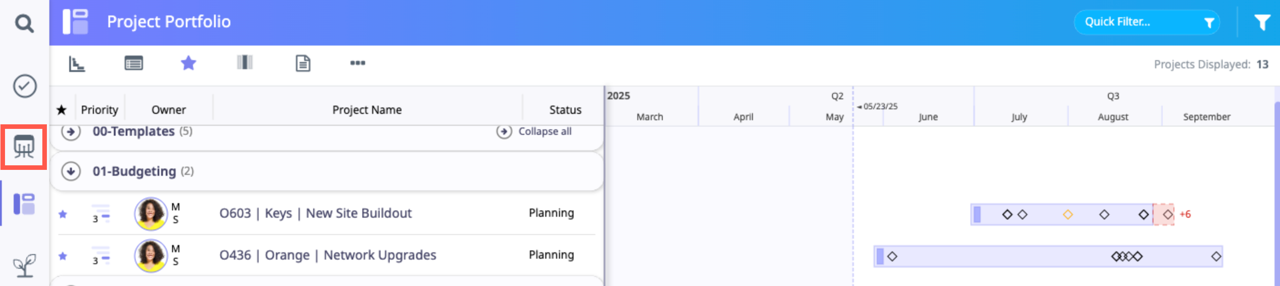Open the plant sprout icon in sidebar
The width and height of the screenshot is (1280, 286).
(24, 265)
